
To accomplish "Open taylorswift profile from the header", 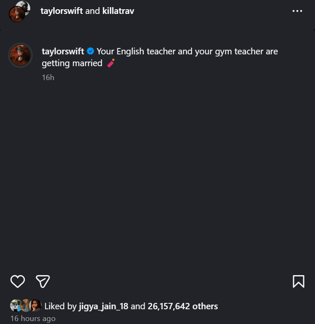I will coord(61,11).
